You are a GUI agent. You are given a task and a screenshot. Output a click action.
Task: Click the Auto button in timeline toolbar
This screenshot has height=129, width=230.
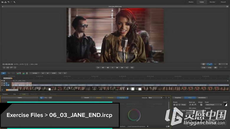point(34,73)
